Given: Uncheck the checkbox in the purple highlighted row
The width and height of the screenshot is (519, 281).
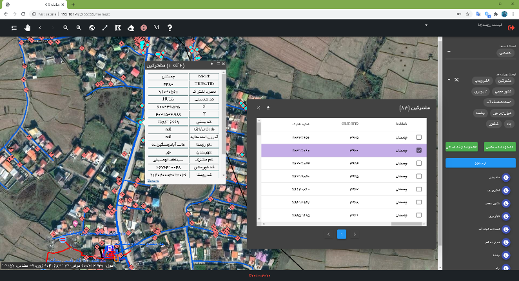Looking at the screenshot, I should [418, 150].
